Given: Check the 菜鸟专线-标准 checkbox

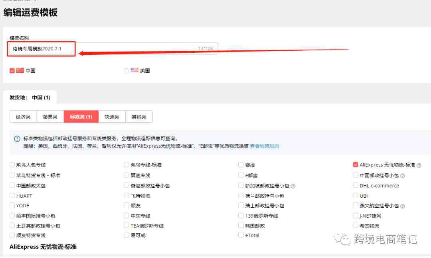Looking at the screenshot, I should 127,165.
